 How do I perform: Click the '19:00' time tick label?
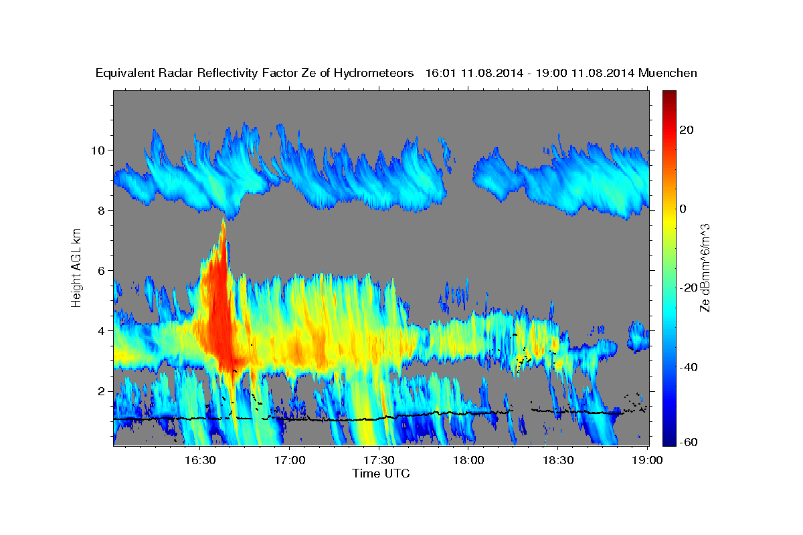tap(646, 461)
